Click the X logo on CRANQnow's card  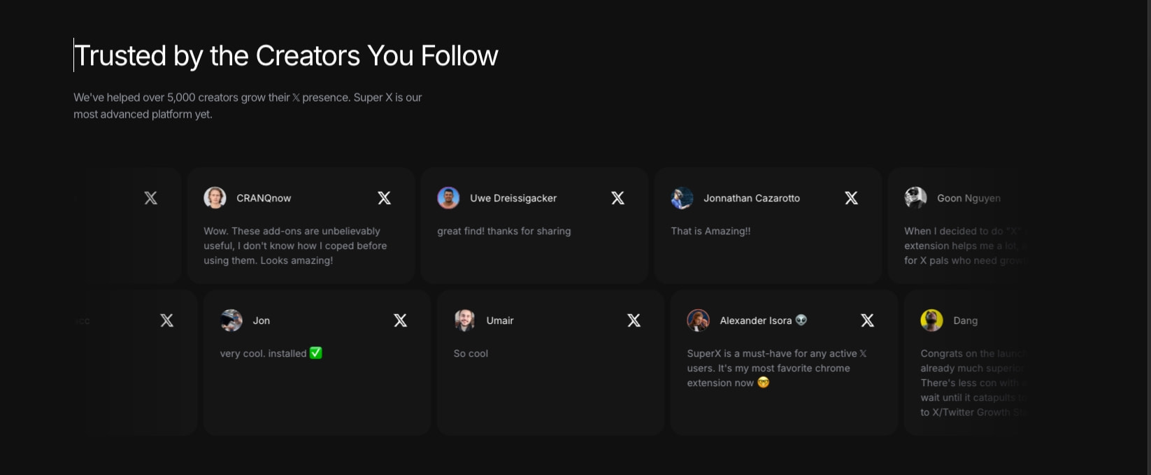pyautogui.click(x=385, y=198)
